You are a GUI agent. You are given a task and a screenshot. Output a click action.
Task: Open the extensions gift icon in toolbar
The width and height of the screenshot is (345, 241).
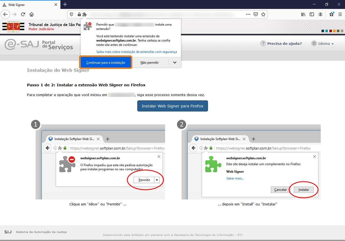pyautogui.click(x=332, y=14)
